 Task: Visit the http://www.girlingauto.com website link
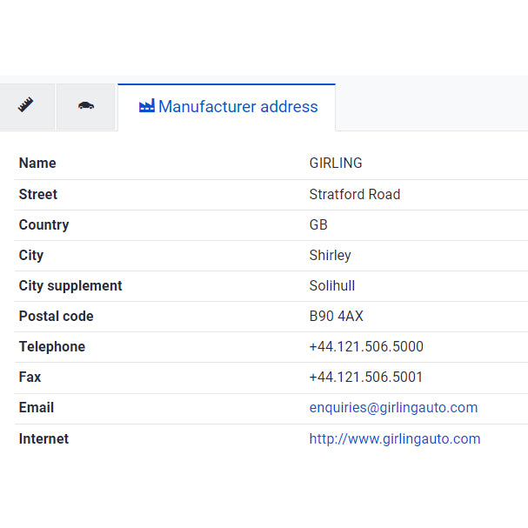click(395, 439)
